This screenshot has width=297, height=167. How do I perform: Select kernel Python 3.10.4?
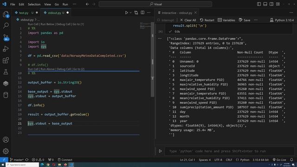click(282, 20)
